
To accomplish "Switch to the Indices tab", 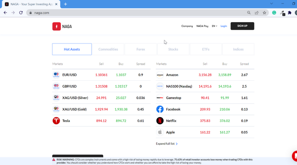I will 238,49.
